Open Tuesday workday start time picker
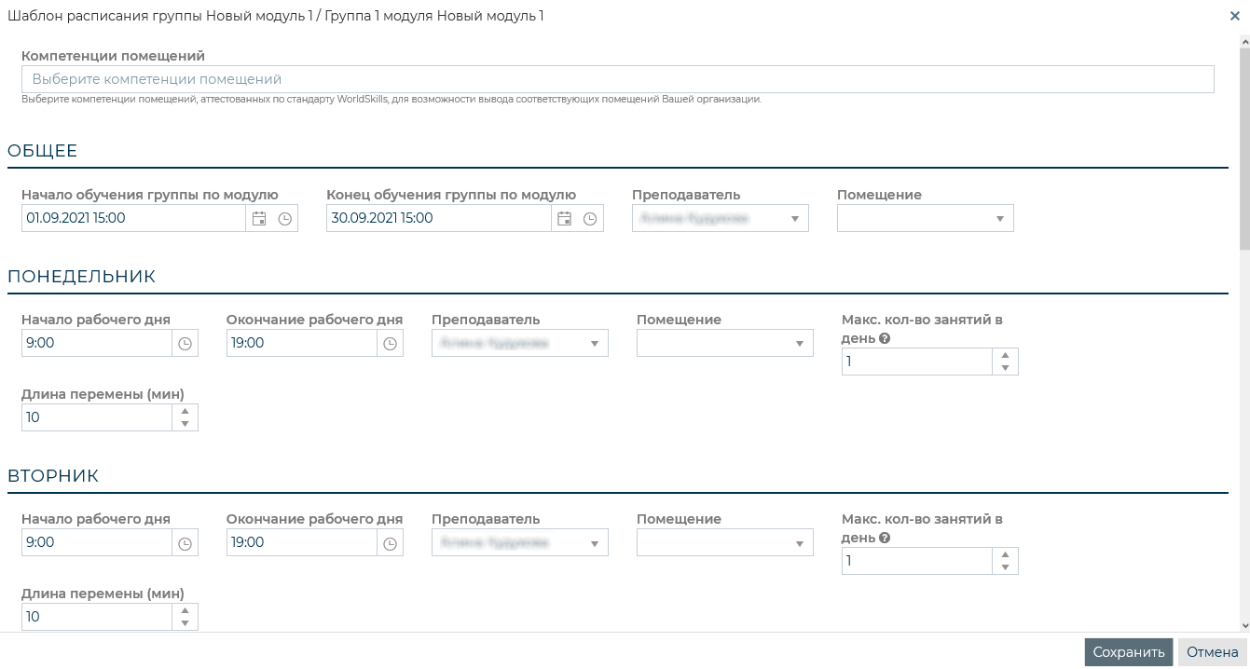This screenshot has width=1250, height=669. [185, 543]
